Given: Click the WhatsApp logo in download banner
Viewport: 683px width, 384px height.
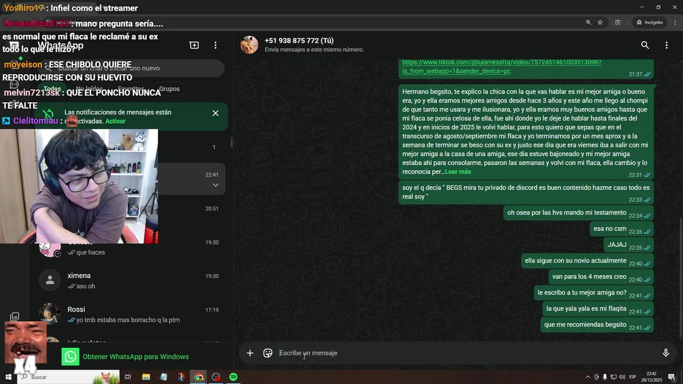Looking at the screenshot, I should [70, 357].
